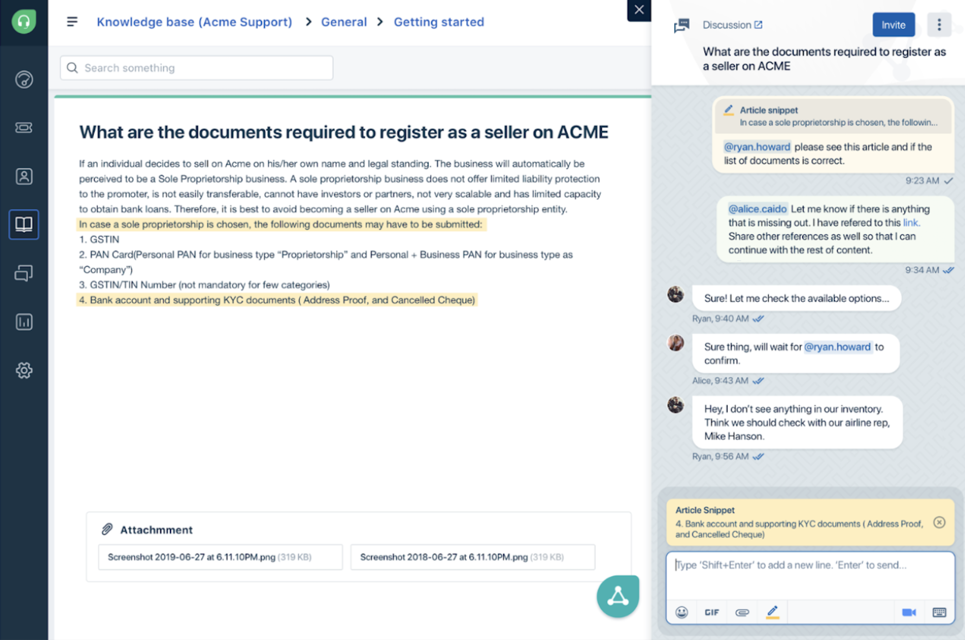Click highlighted text 'In case a sole proprietorship is chosen'
The height and width of the screenshot is (640, 965).
[x=281, y=224]
